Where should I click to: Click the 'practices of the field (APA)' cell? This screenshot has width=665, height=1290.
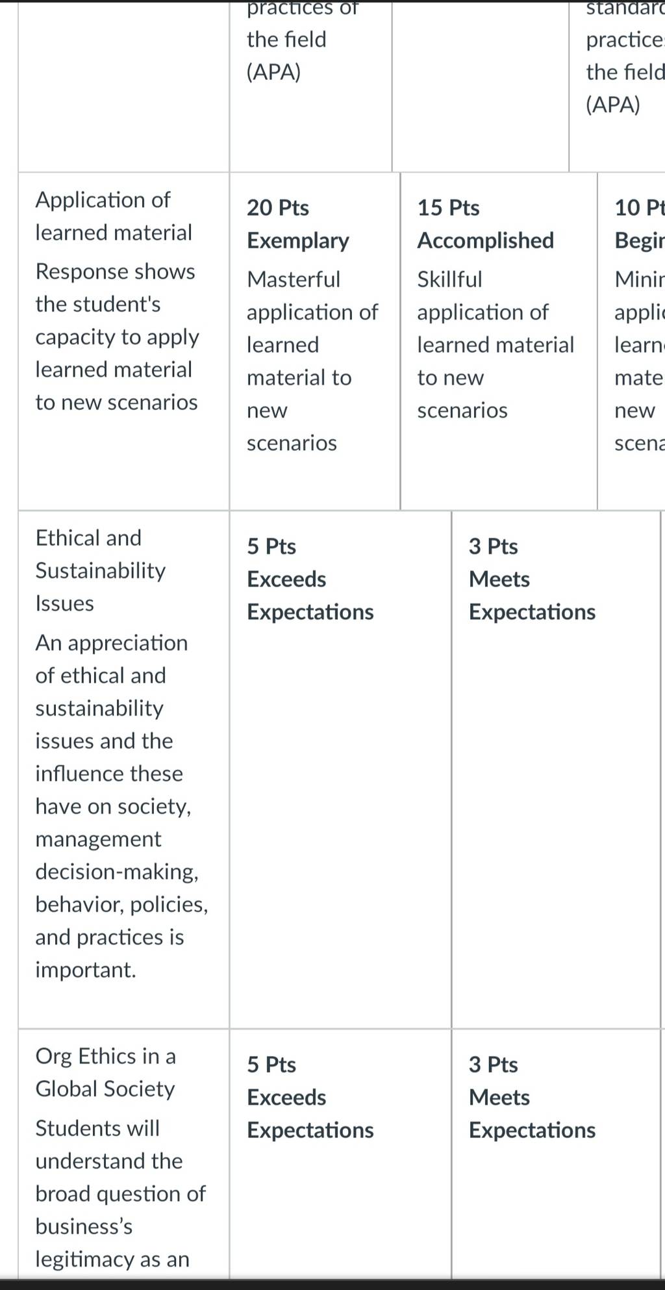310,87
